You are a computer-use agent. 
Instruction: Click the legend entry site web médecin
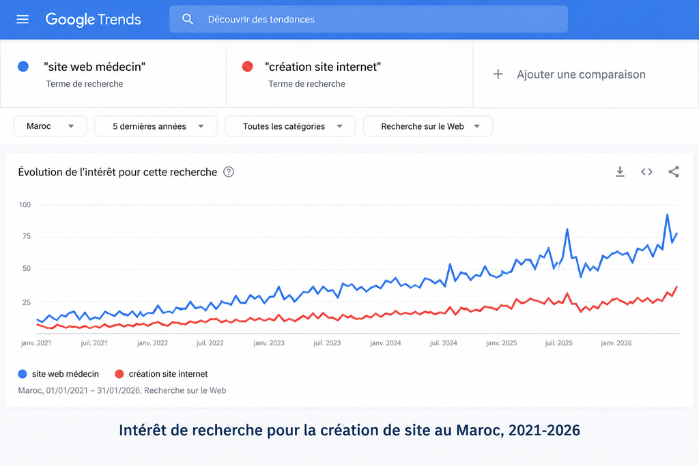point(59,374)
